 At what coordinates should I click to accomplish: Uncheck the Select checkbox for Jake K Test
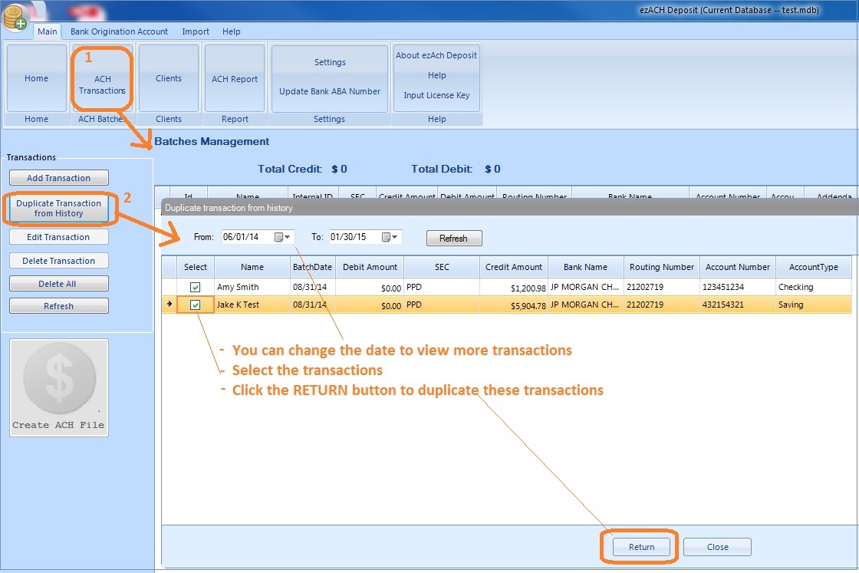click(195, 305)
